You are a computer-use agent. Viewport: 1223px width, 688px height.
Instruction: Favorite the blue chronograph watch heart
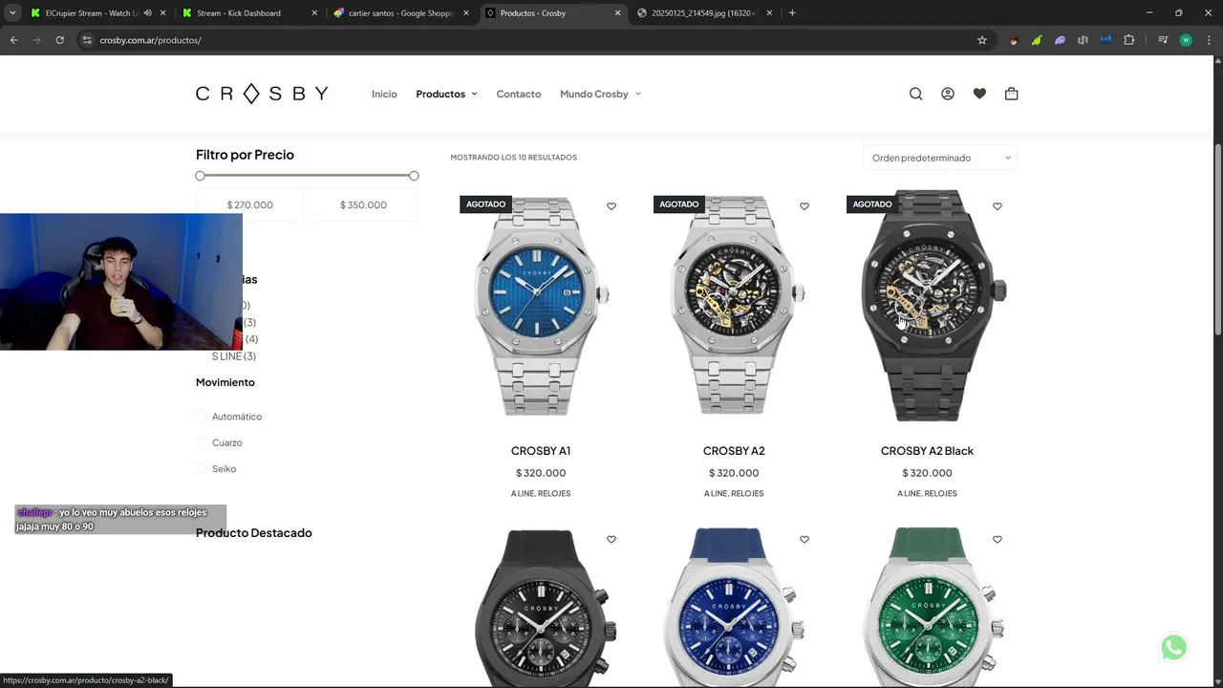point(805,540)
